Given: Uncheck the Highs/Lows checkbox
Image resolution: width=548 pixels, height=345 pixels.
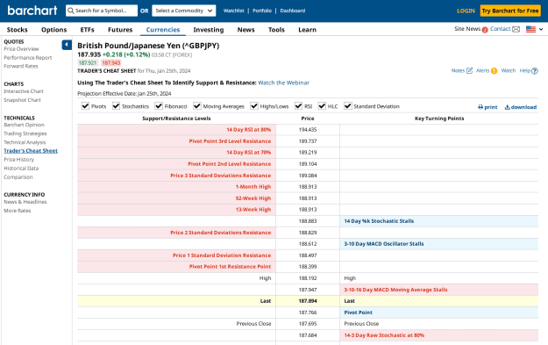Looking at the screenshot, I should coord(254,106).
